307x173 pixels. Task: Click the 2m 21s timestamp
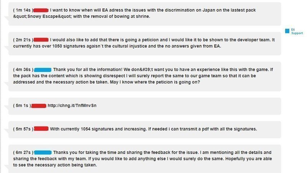pyautogui.click(x=23, y=40)
